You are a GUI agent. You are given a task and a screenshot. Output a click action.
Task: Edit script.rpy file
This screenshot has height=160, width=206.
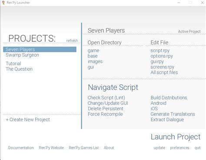160,51
